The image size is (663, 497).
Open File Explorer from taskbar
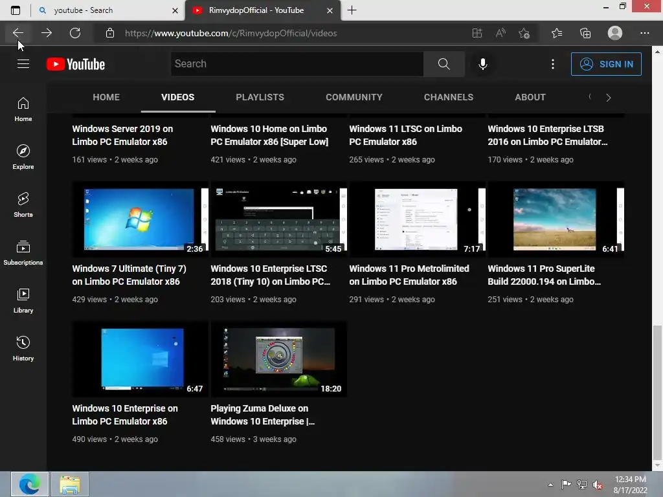click(x=70, y=484)
